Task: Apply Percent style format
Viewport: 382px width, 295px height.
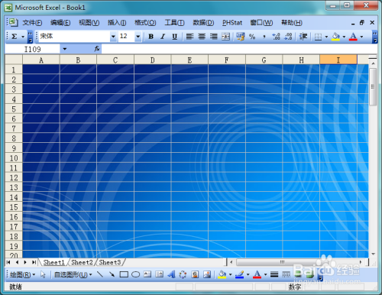Action: click(x=252, y=37)
